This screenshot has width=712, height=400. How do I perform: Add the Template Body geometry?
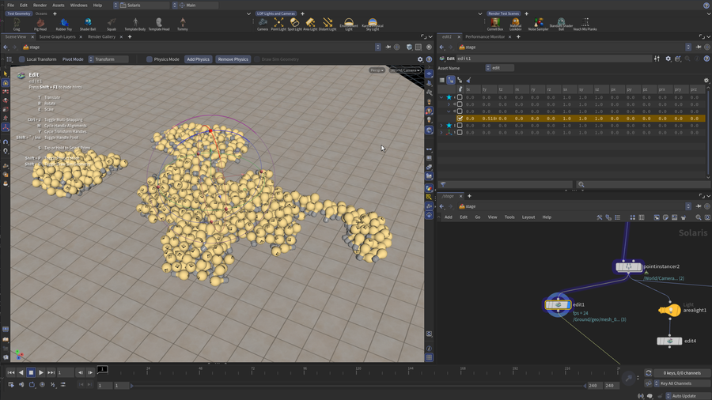coord(134,24)
